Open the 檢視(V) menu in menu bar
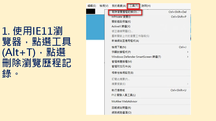216x121 pixels. coord(104,6)
